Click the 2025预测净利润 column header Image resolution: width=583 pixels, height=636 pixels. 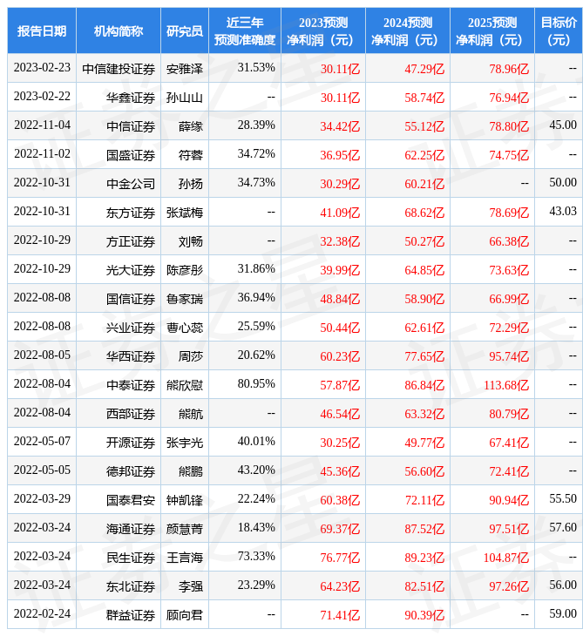[491, 30]
